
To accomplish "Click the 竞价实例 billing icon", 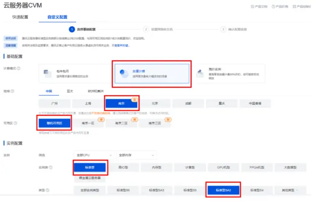I will 200,73.
